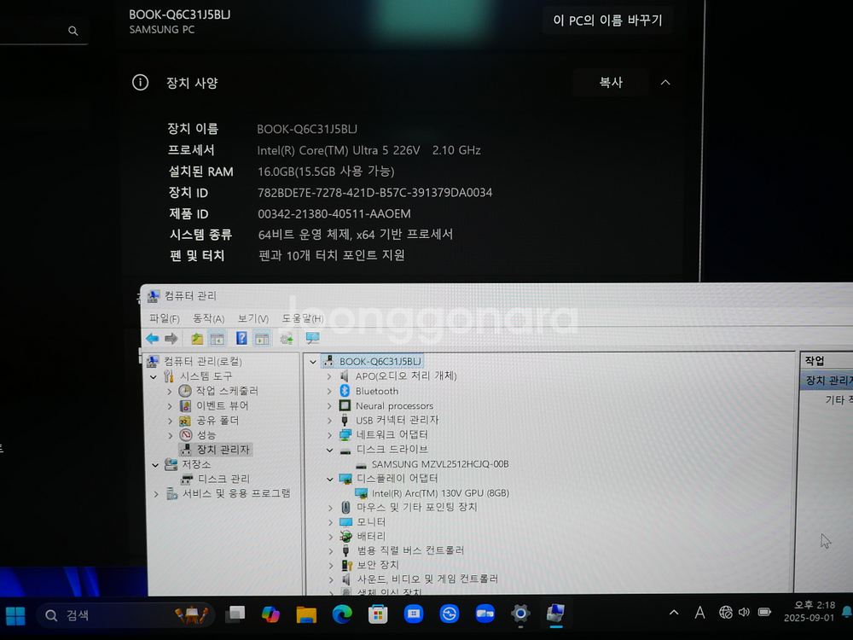Image resolution: width=853 pixels, height=640 pixels.
Task: Open Microsoft Store from the taskbar
Action: (378, 614)
